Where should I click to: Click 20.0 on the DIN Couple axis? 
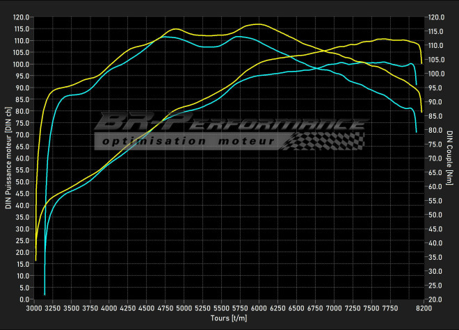coord(436,299)
